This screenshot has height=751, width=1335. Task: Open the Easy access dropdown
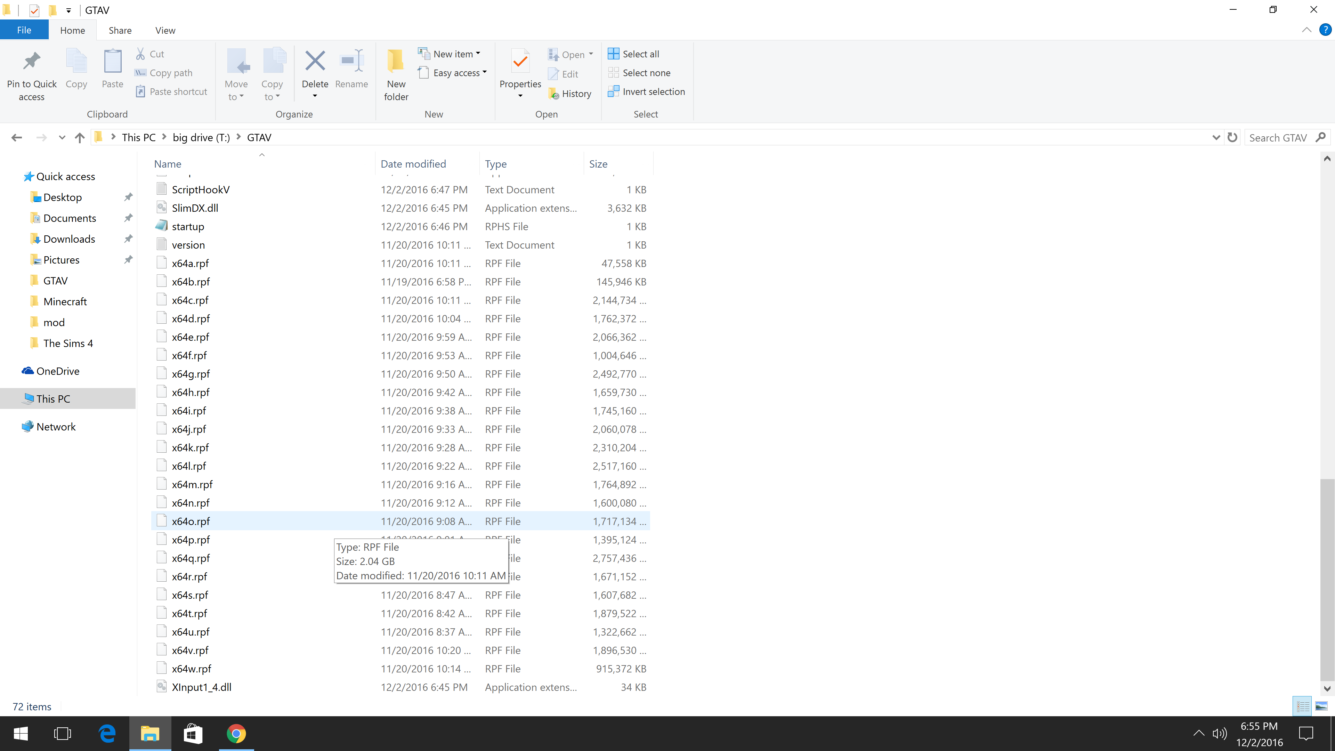pyautogui.click(x=484, y=73)
